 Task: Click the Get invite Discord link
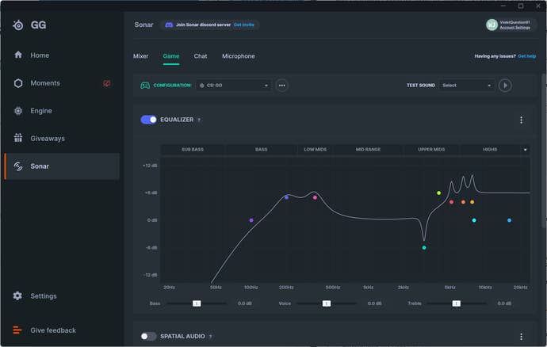tap(243, 25)
